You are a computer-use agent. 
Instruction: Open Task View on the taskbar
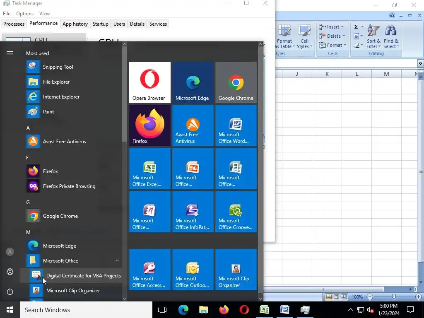pos(162,310)
